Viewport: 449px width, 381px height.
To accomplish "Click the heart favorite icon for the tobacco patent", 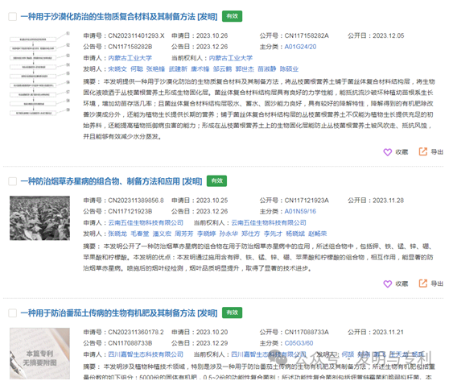I will tap(387, 284).
